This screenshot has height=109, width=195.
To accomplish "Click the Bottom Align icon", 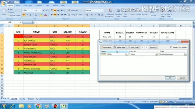I will coord(58,10).
